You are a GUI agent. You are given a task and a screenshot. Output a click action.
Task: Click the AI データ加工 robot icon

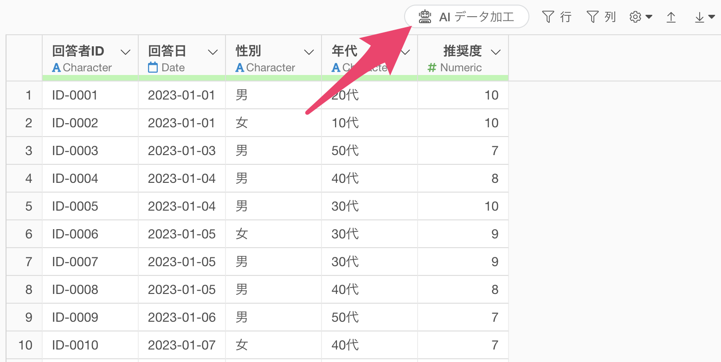pos(425,17)
